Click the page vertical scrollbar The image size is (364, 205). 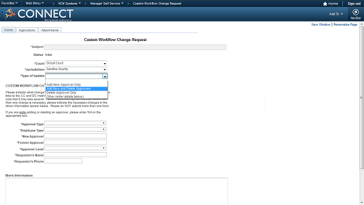click(x=362, y=97)
